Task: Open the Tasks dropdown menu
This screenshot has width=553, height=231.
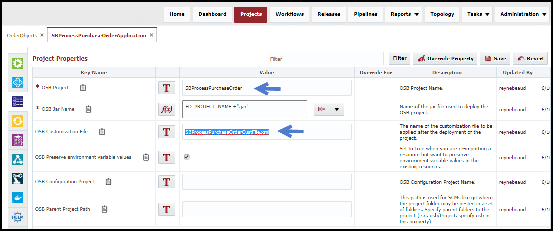Action: (x=478, y=14)
